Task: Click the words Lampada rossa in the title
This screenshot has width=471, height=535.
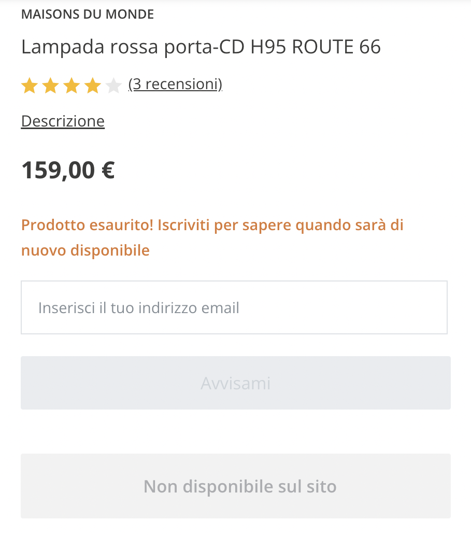Action: (90, 47)
